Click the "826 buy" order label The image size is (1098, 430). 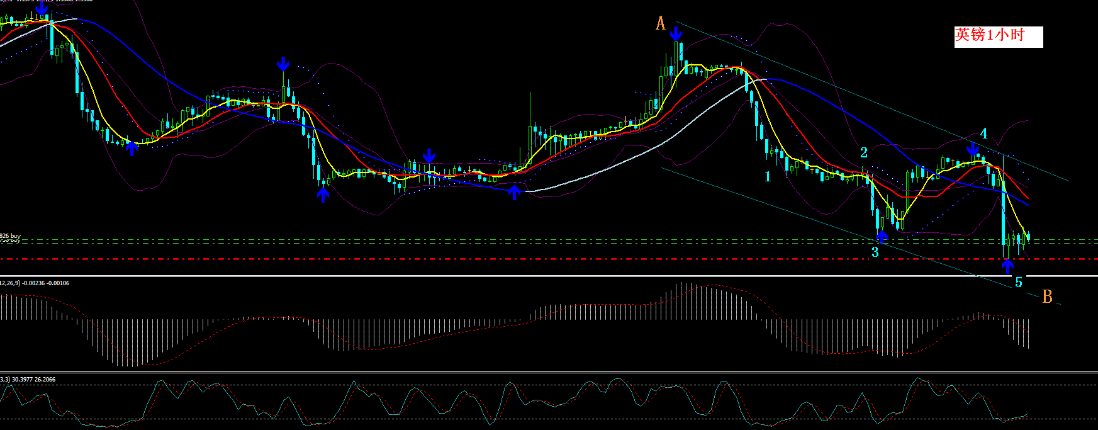click(x=10, y=236)
